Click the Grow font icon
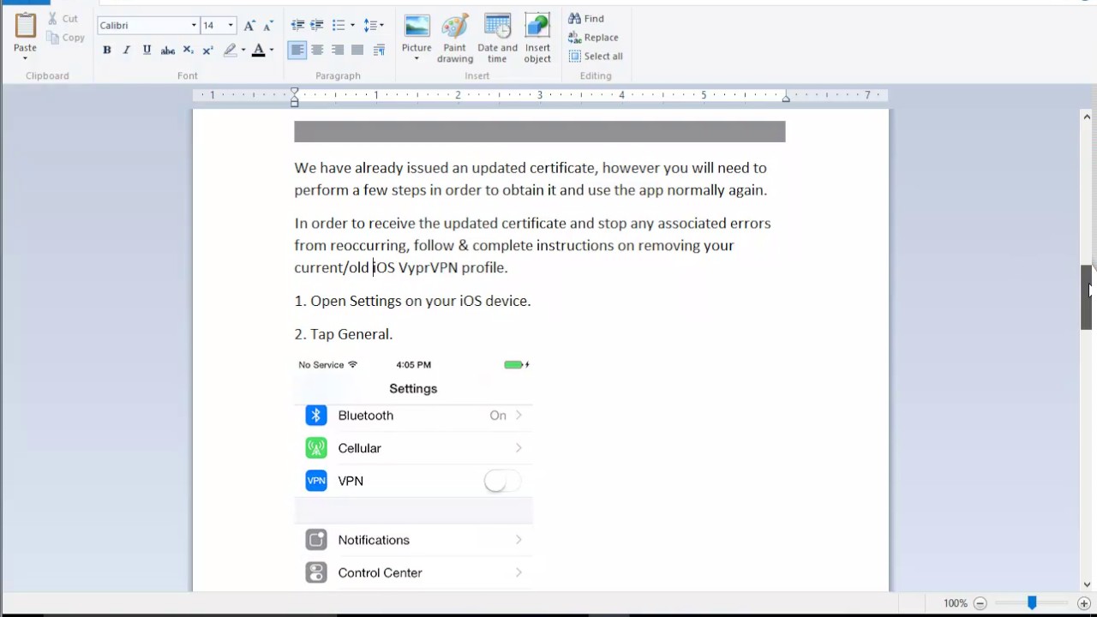Viewport: 1097px width, 617px height. [249, 26]
